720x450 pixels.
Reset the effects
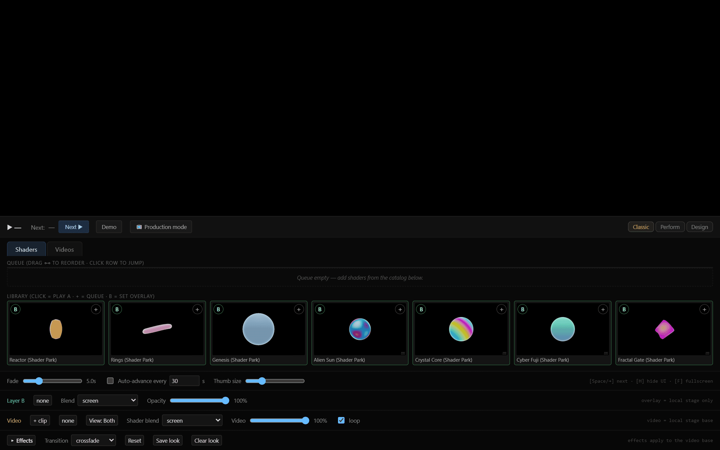[135, 440]
